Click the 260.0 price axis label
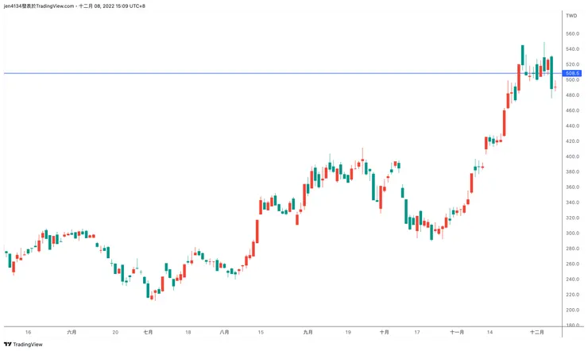 (573, 264)
